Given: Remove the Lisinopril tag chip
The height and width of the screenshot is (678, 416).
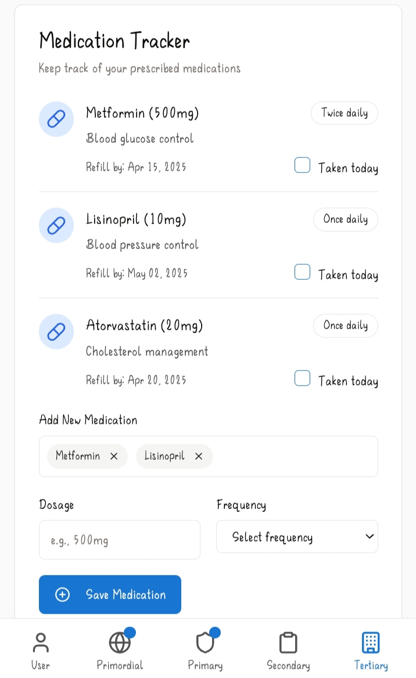Looking at the screenshot, I should [199, 456].
